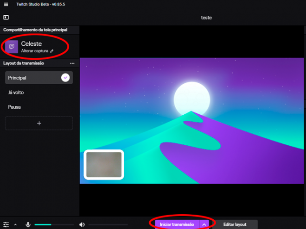Mute the microphone icon
The width and height of the screenshot is (306, 229).
tap(28, 224)
